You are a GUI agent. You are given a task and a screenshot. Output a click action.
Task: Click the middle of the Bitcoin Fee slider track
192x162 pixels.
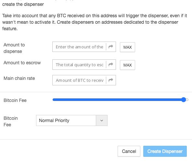tap(121, 100)
